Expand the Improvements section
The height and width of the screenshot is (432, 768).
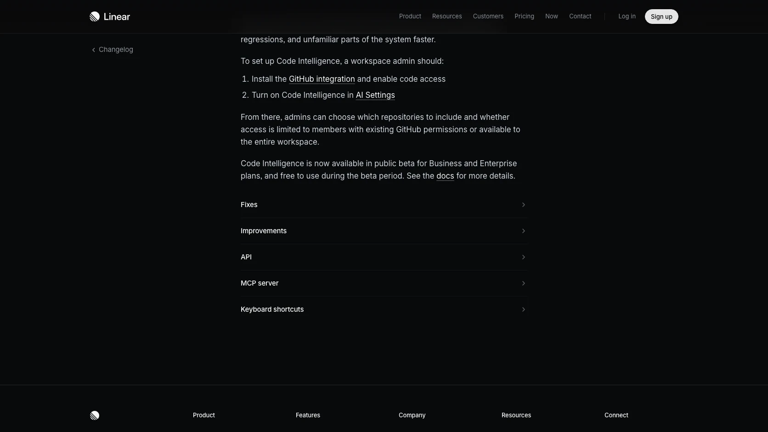[384, 231]
